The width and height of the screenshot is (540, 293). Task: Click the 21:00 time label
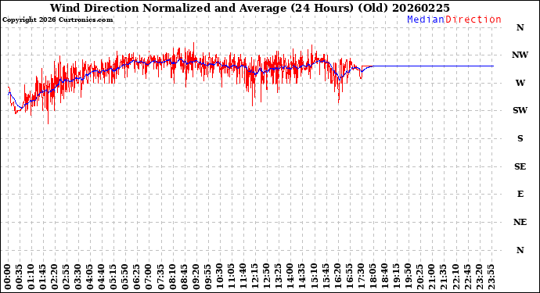coord(431,277)
